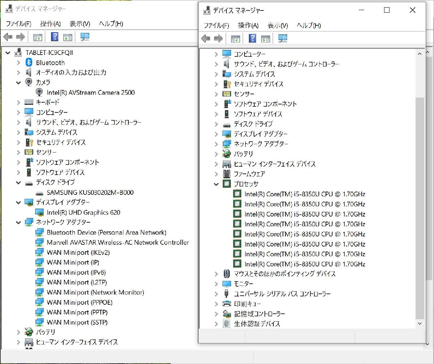The width and height of the screenshot is (434, 364).
Task: Select Bluetooth Device (Personal Area Network)
Action: point(106,232)
